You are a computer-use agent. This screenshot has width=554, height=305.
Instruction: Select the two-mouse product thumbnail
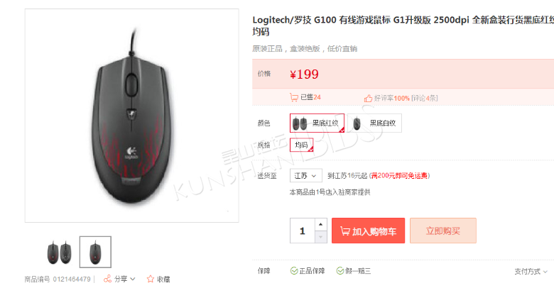[60, 252]
